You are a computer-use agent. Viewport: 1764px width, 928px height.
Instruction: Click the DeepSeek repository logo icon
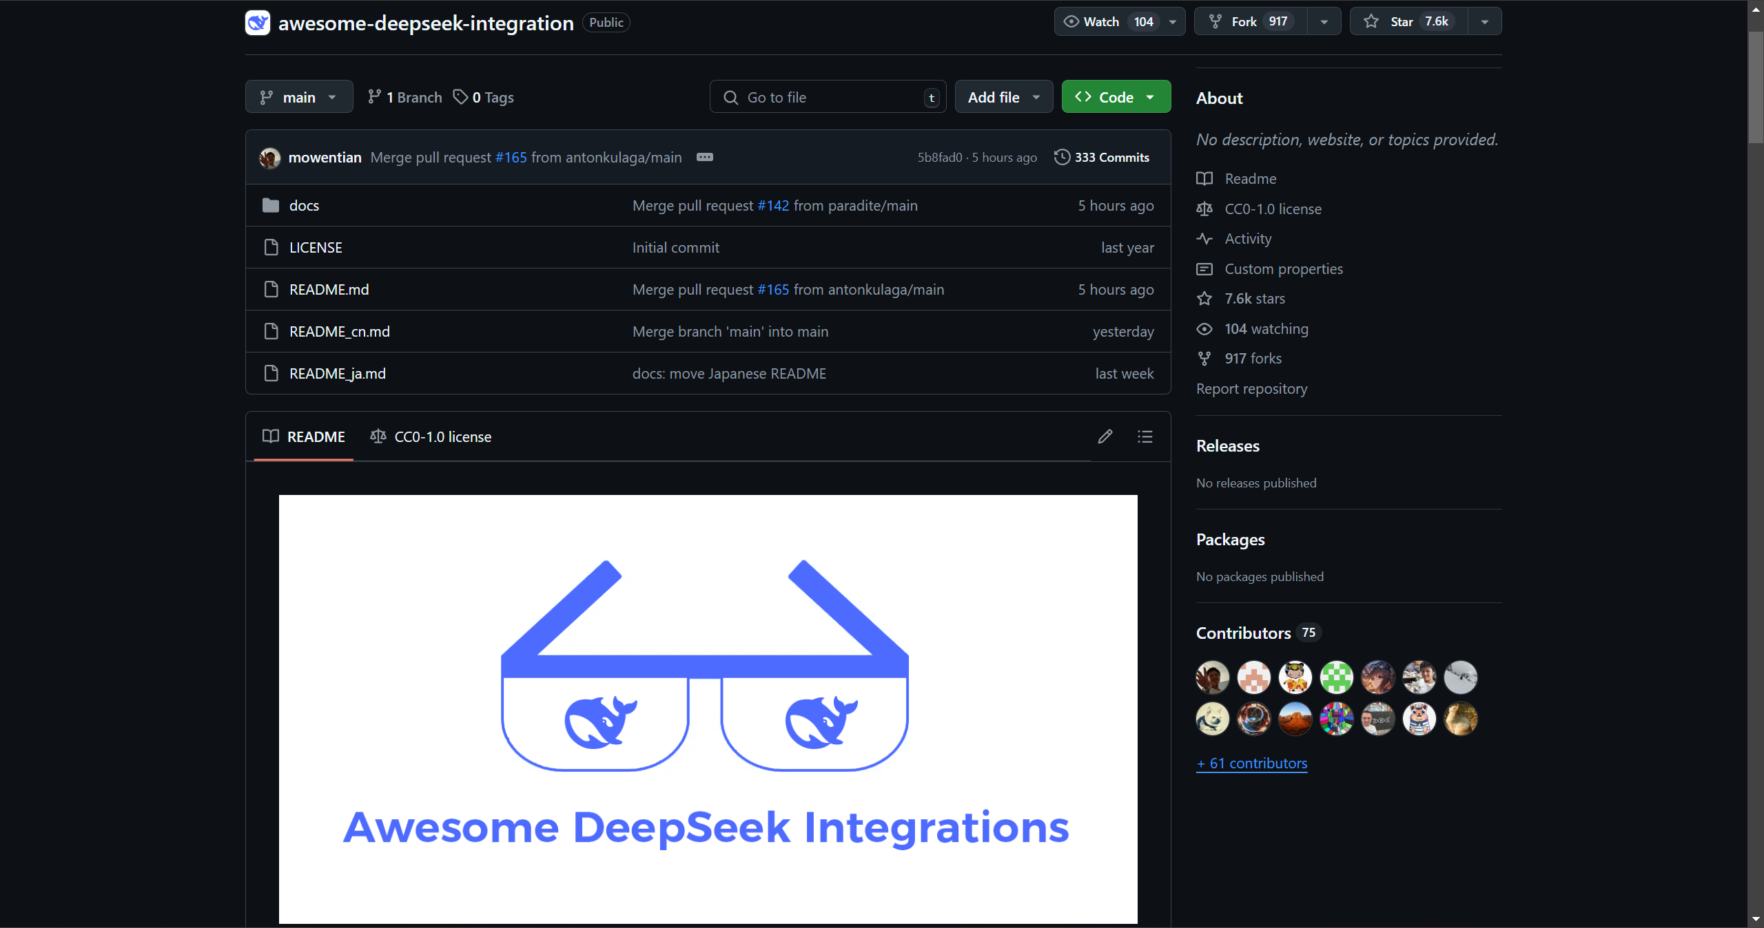tap(258, 23)
